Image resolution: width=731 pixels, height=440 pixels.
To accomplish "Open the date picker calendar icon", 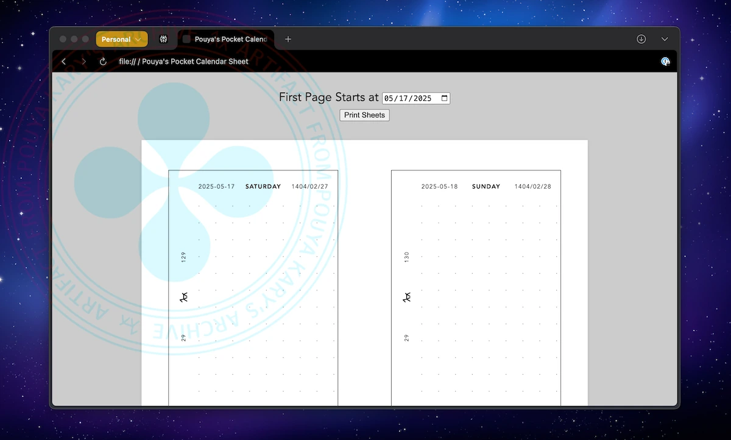I will click(x=445, y=98).
